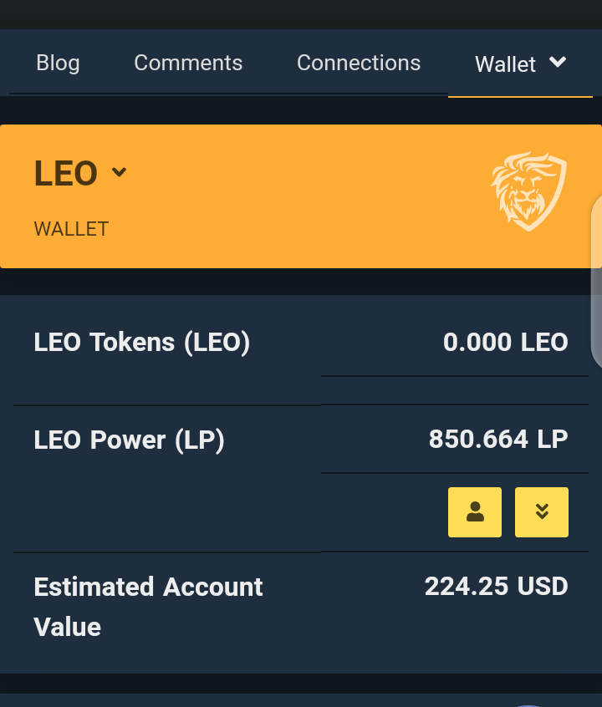Click the Estimated Account Value label
The width and height of the screenshot is (602, 707).
148,607
